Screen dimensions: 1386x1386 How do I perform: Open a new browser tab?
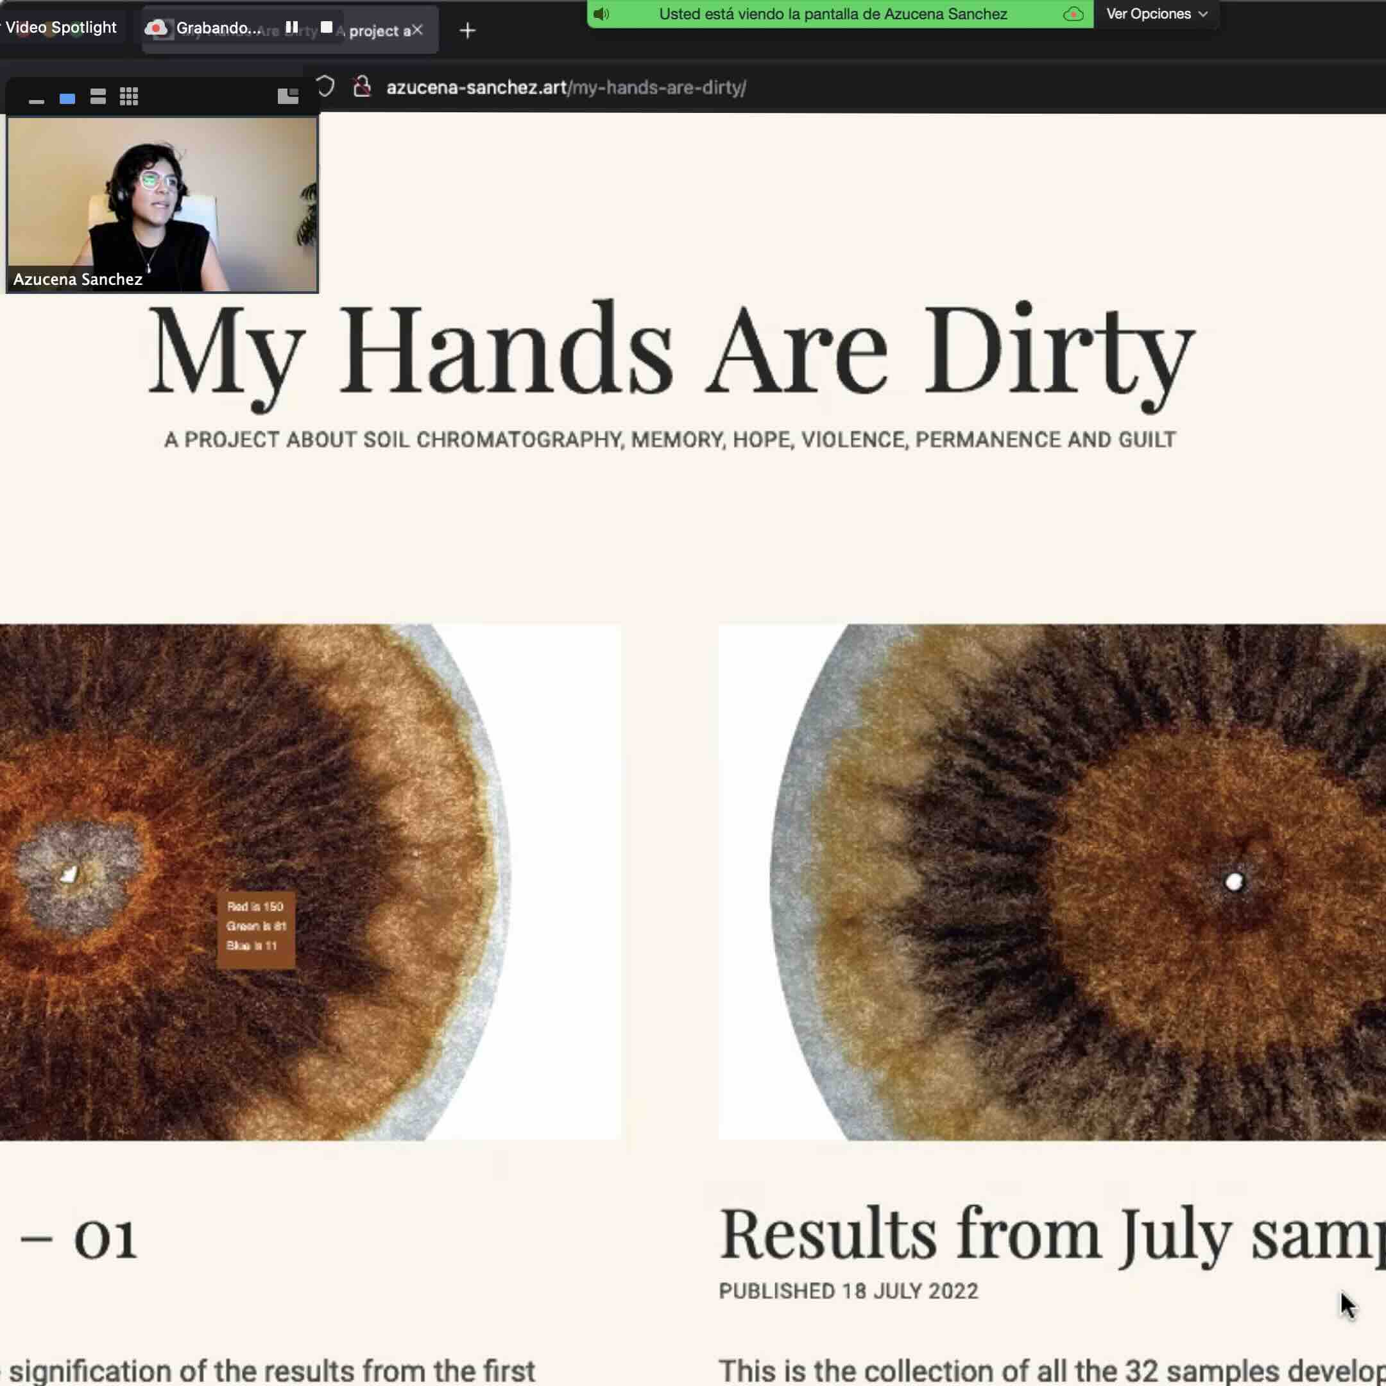pos(467,31)
